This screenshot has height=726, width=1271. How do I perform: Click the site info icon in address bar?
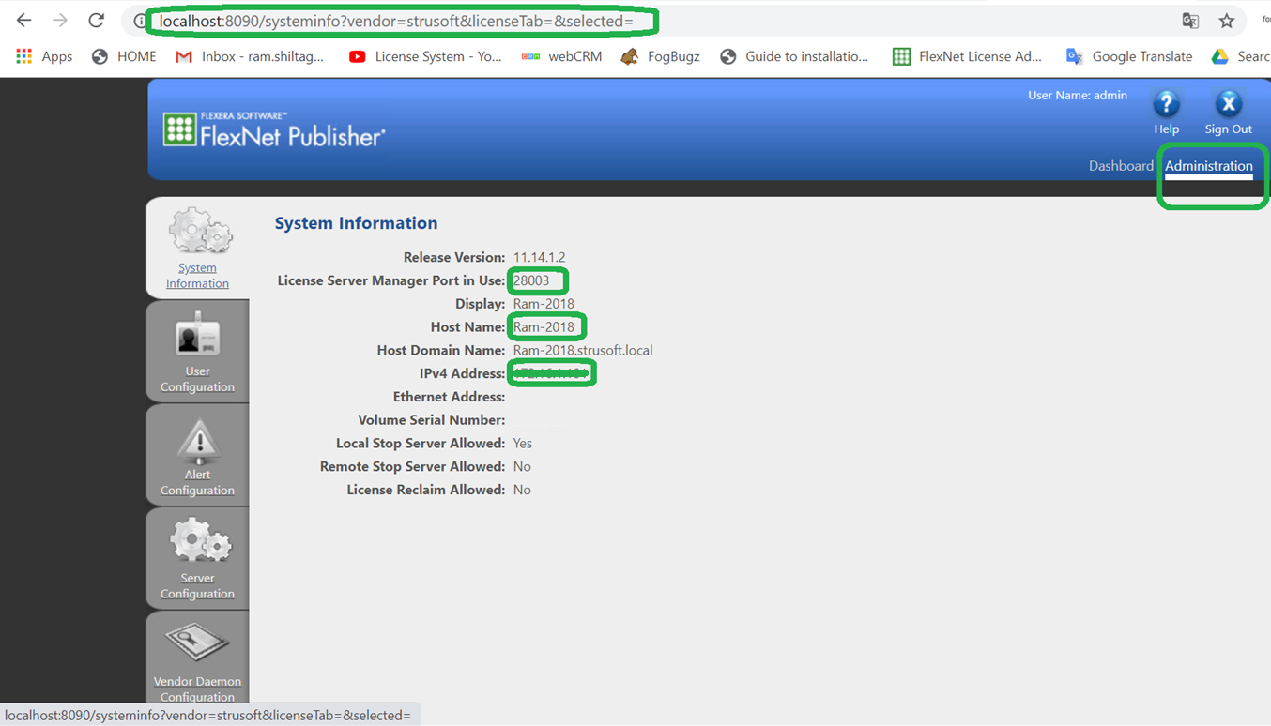pos(139,21)
